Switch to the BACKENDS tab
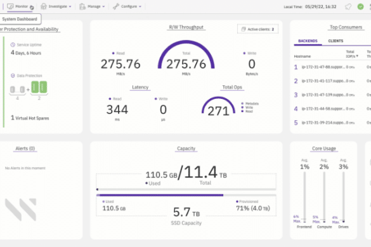Image resolution: width=371 pixels, height=247 pixels. (x=308, y=41)
